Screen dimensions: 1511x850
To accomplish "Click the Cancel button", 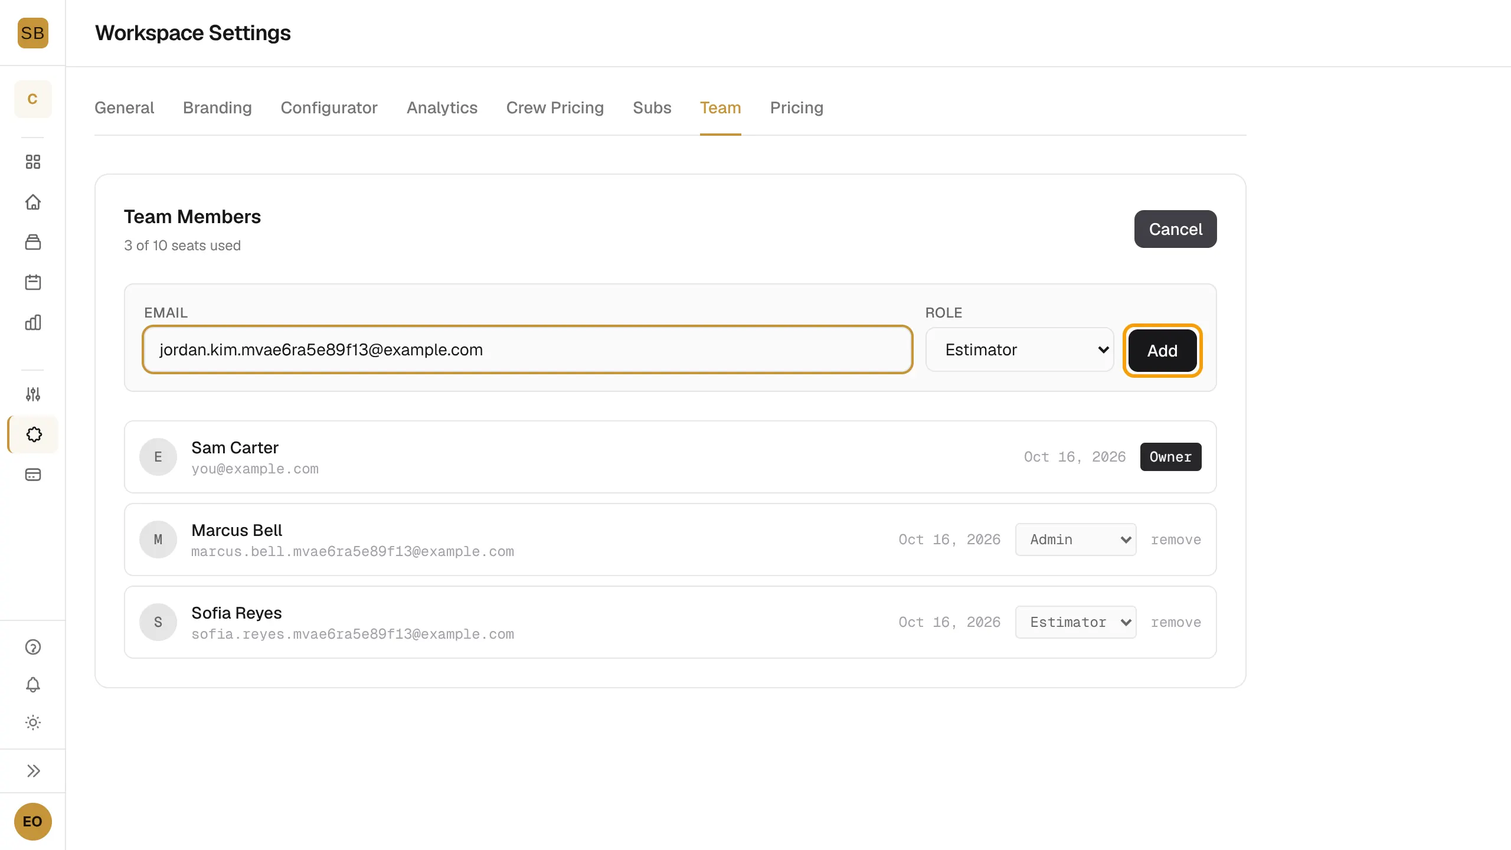I will [x=1175, y=229].
